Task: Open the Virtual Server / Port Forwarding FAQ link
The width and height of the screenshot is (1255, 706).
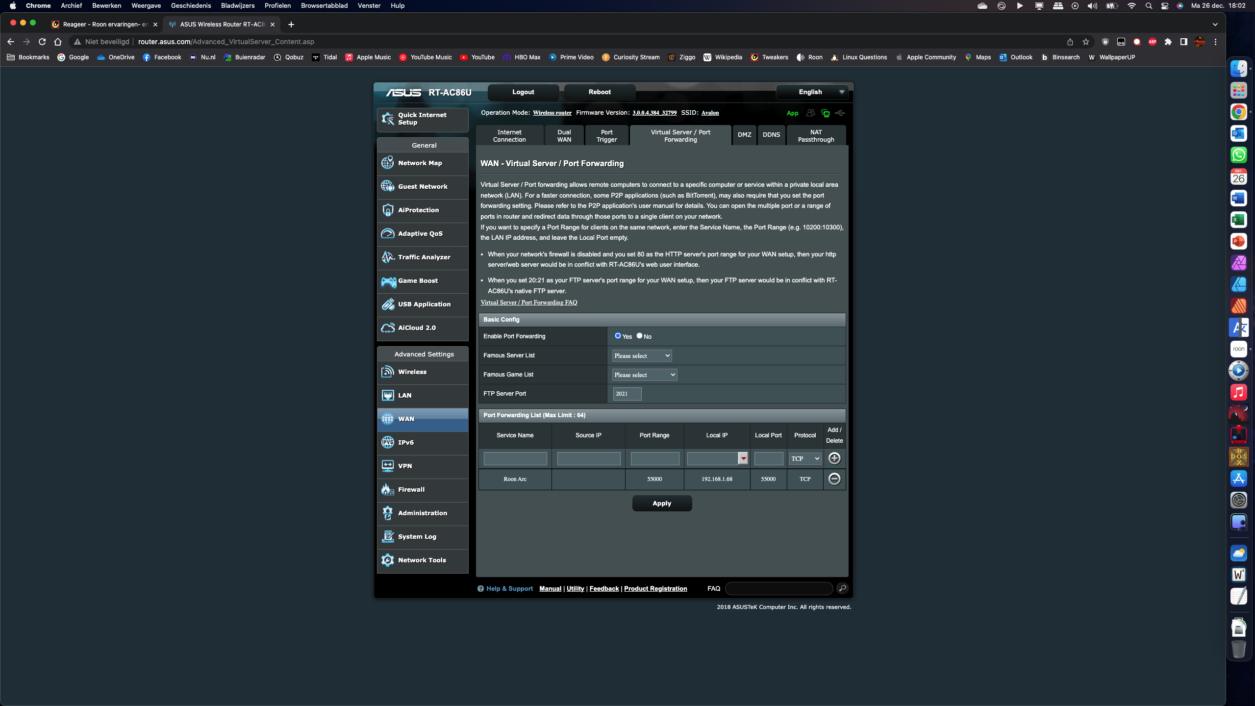Action: click(x=528, y=303)
